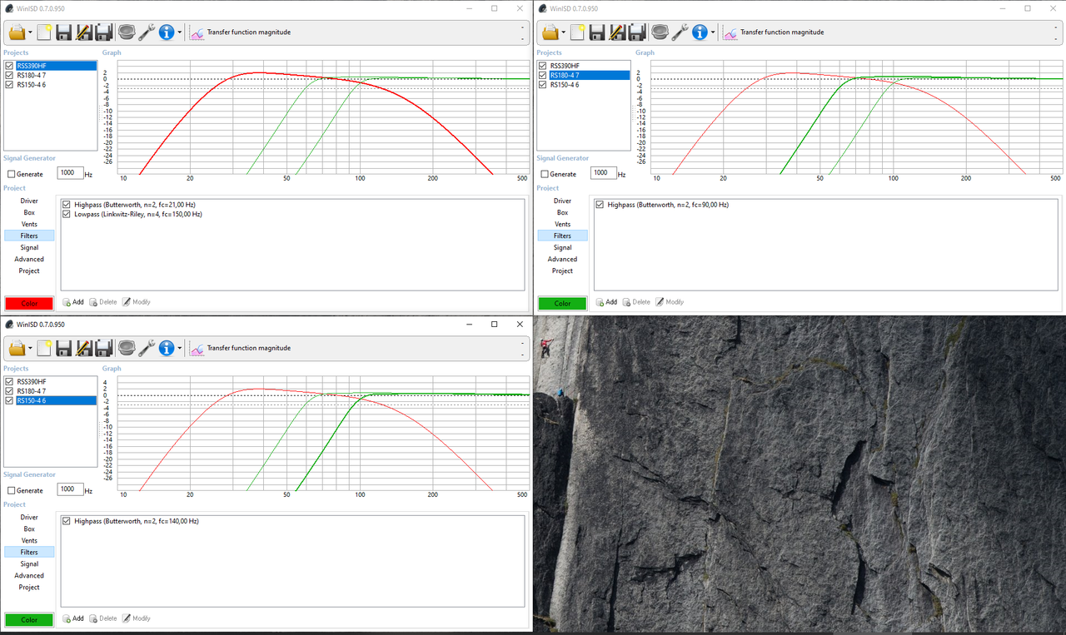Toggle Generate checkbox in top-right window
Screen dimensions: 1066x635
point(545,174)
